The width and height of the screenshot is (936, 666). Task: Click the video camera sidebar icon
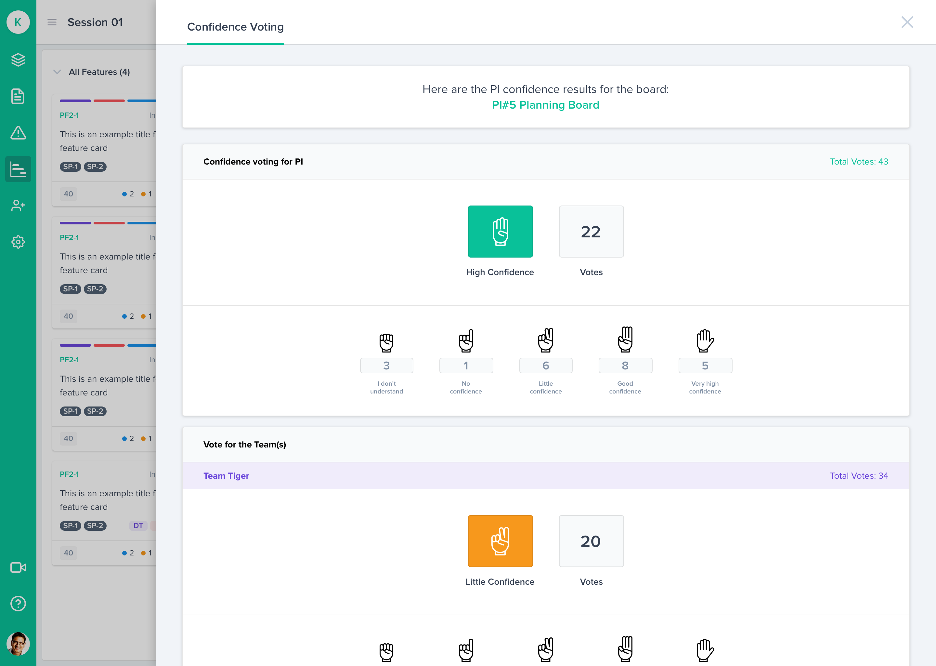tap(18, 567)
